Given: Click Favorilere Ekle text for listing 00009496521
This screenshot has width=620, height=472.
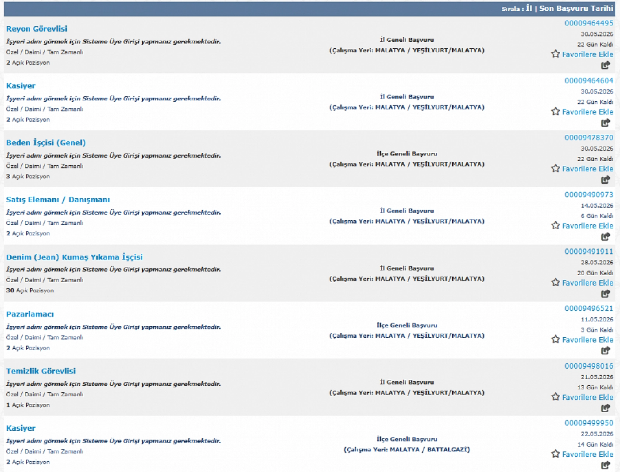Looking at the screenshot, I should click(588, 340).
